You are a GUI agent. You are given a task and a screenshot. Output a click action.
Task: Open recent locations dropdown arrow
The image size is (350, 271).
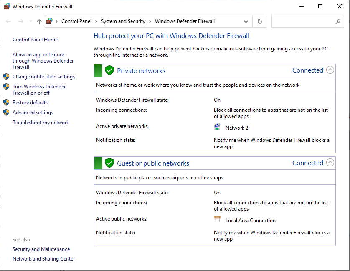pos(30,21)
